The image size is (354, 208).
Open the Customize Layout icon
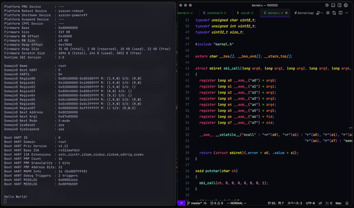pos(327,5)
